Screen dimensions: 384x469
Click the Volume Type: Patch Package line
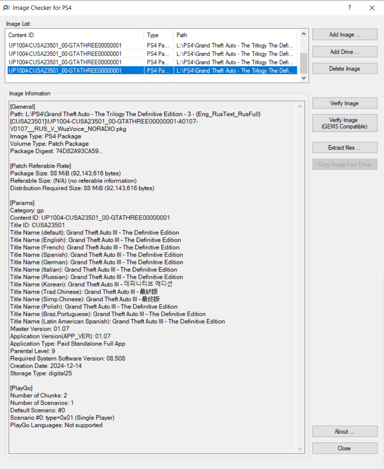49,144
